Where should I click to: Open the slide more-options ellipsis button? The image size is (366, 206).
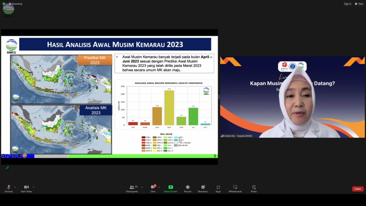pos(19,156)
